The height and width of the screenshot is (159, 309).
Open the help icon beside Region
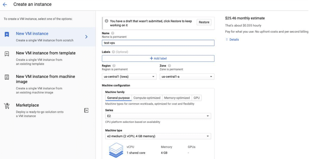coord(114,66)
